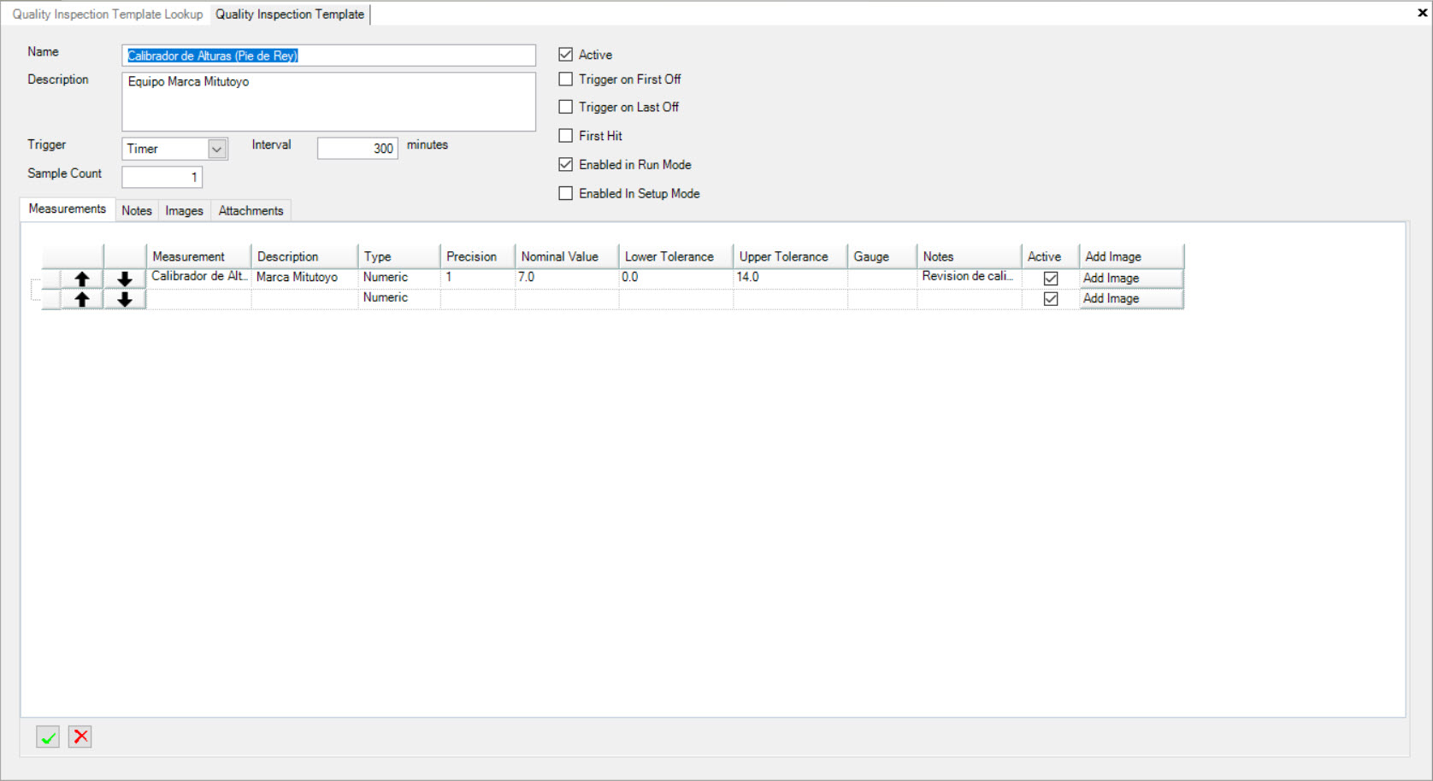The height and width of the screenshot is (781, 1433).
Task: Enable the Enabled In Setup Mode checkbox
Action: [x=565, y=193]
